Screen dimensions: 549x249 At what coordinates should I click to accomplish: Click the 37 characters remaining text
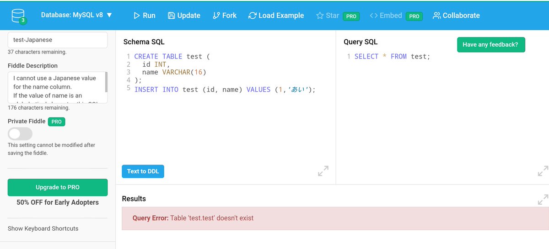pos(37,52)
